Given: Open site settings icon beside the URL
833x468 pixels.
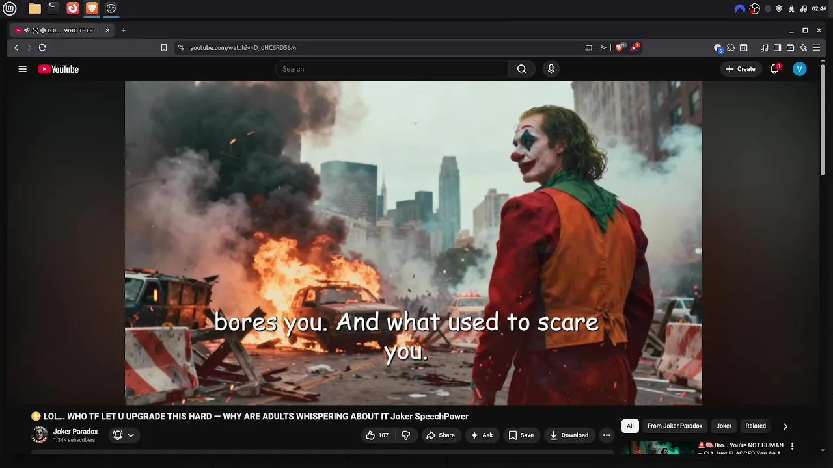Looking at the screenshot, I should tap(181, 47).
